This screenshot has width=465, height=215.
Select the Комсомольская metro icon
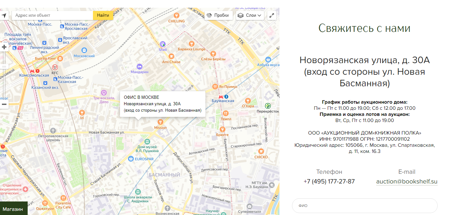[x=32, y=71]
